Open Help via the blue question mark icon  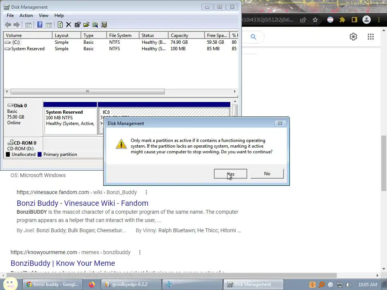coord(40,25)
